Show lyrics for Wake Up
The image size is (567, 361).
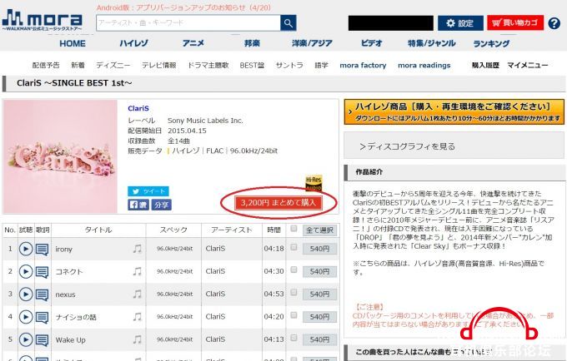(43, 340)
